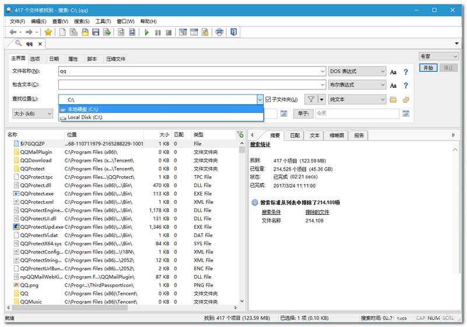Viewport: 467px width, 327px height.
Task: Open the 大小 (kB) dropdown
Action: point(49,113)
